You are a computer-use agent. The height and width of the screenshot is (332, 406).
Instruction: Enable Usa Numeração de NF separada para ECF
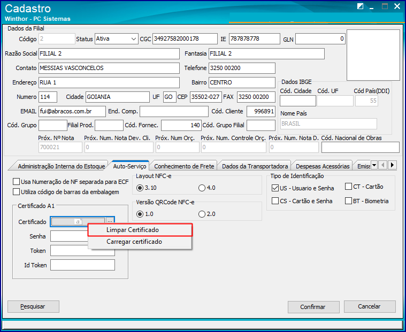pyautogui.click(x=16, y=182)
